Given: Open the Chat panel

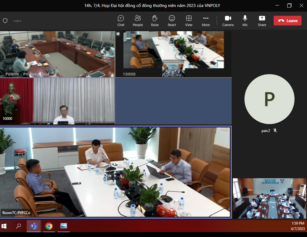Looking at the screenshot, I should [121, 21].
